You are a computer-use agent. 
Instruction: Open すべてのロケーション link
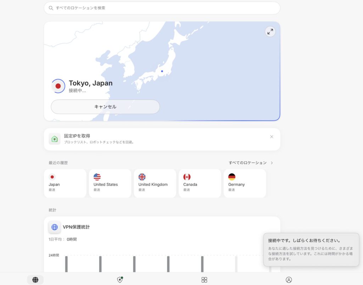click(247, 163)
